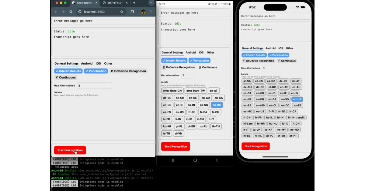Toggle Punctuation on the iPhone
This screenshot has height=191, width=365.
279,55
